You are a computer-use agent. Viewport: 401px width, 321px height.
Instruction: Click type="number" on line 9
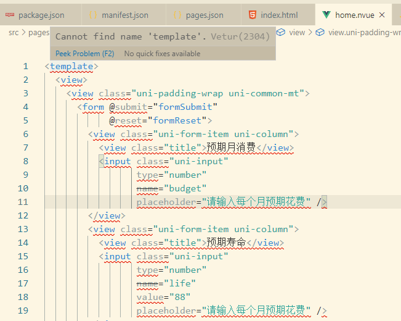pos(172,175)
